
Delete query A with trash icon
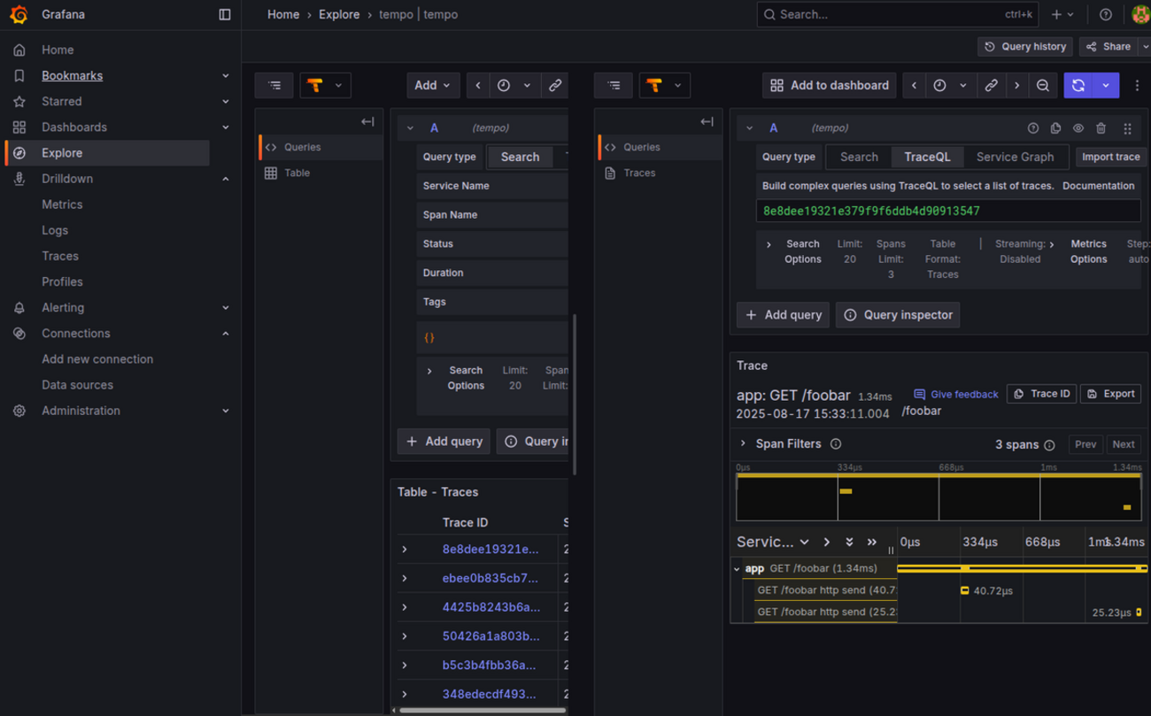(1101, 128)
